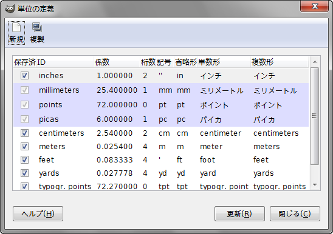Click the 複数形 column header
This screenshot has width=333, height=234.
click(280, 62)
